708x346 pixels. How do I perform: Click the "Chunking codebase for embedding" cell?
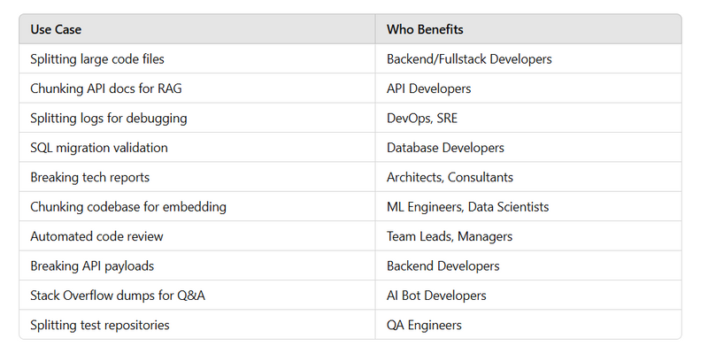point(196,206)
